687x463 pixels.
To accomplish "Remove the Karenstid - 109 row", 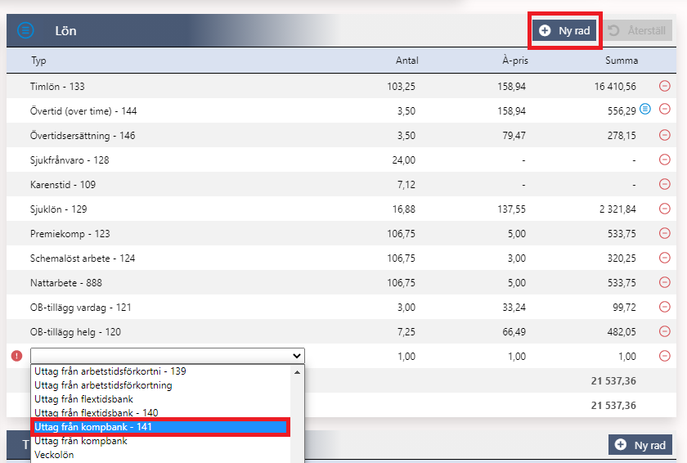I will [665, 184].
